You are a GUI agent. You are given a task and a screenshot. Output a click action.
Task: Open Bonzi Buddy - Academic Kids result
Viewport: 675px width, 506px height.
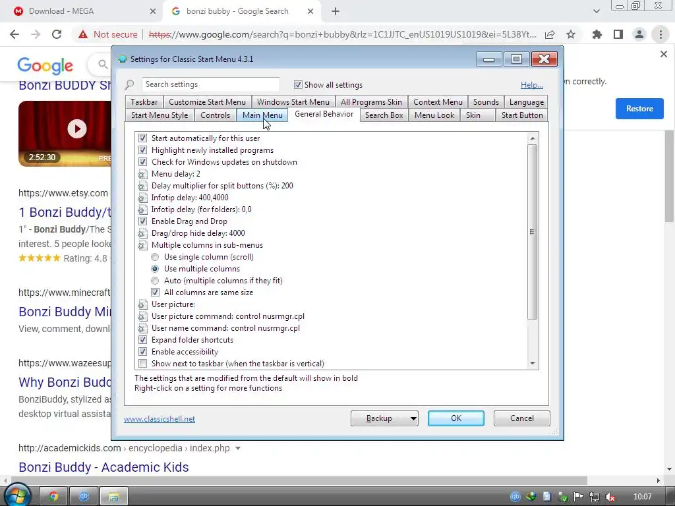103,467
